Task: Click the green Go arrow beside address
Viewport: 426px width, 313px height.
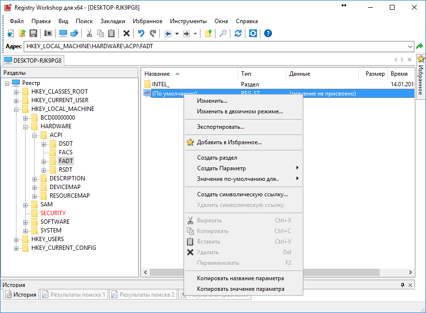Action: pyautogui.click(x=420, y=46)
